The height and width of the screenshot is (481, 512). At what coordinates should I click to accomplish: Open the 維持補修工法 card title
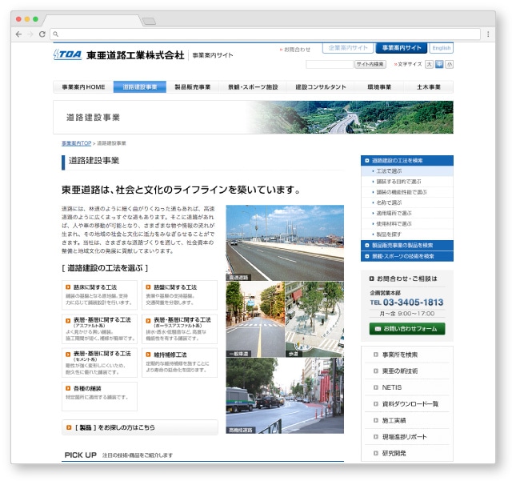click(170, 355)
